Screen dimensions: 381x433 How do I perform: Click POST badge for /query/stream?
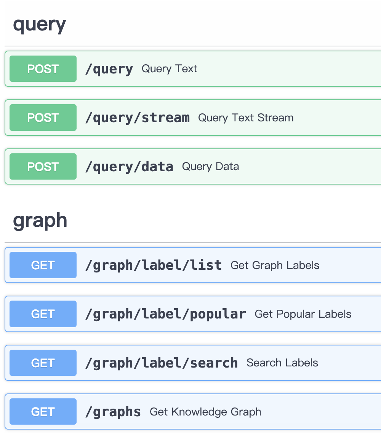click(43, 118)
